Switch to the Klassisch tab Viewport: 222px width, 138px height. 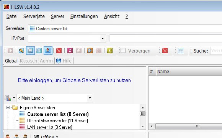28,61
